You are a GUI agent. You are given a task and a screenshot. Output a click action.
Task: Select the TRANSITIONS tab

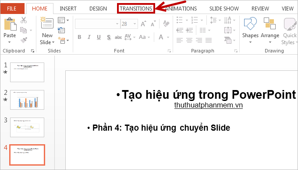[136, 9]
